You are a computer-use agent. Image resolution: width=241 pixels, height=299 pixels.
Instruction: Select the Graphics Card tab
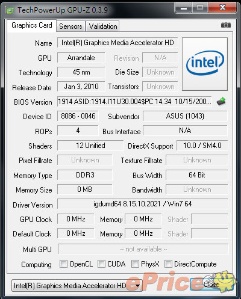tap(32, 25)
